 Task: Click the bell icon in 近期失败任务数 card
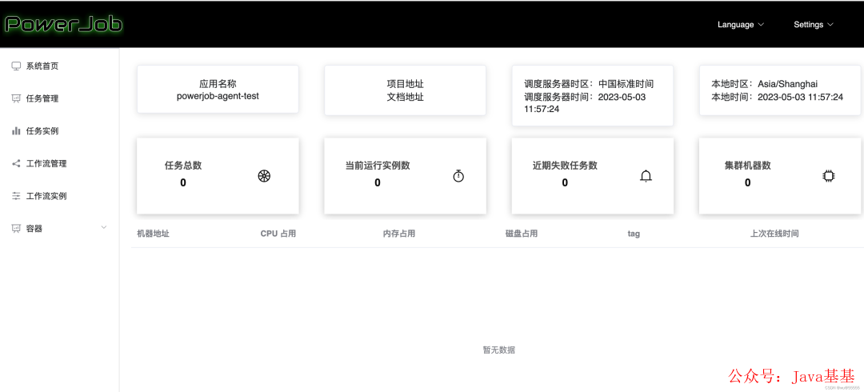(646, 176)
